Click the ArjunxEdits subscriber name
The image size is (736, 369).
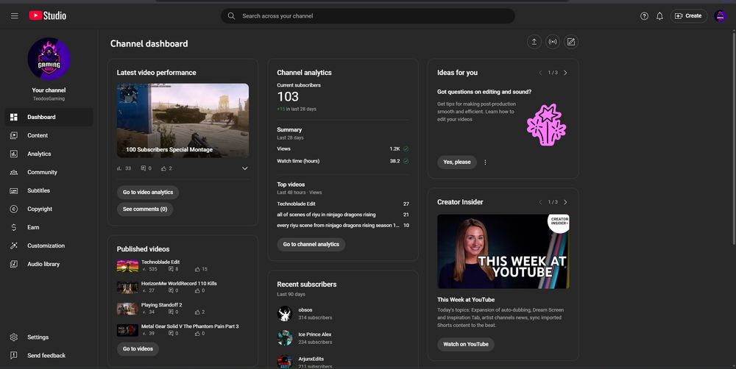click(x=311, y=359)
